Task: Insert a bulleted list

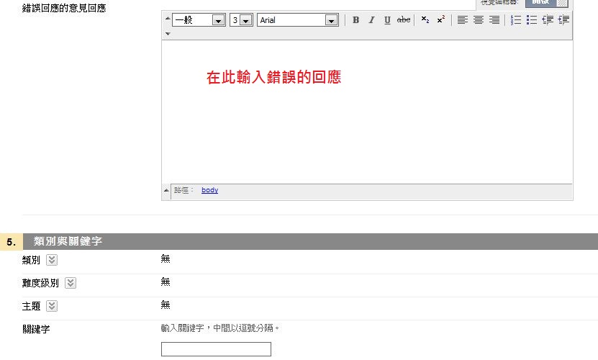Action: point(531,20)
